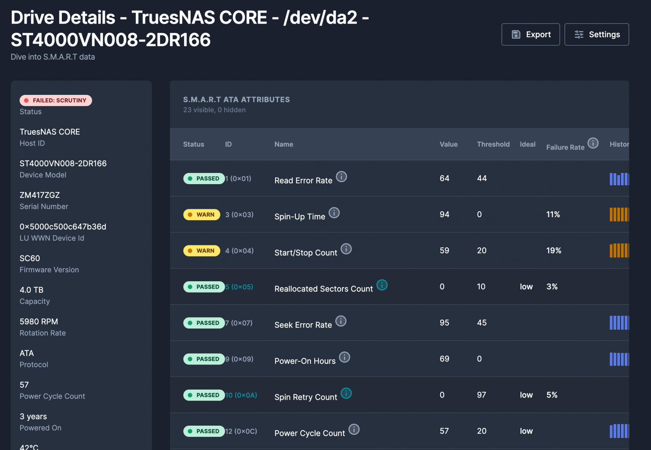Click the Failure Rate column header

pyautogui.click(x=565, y=147)
